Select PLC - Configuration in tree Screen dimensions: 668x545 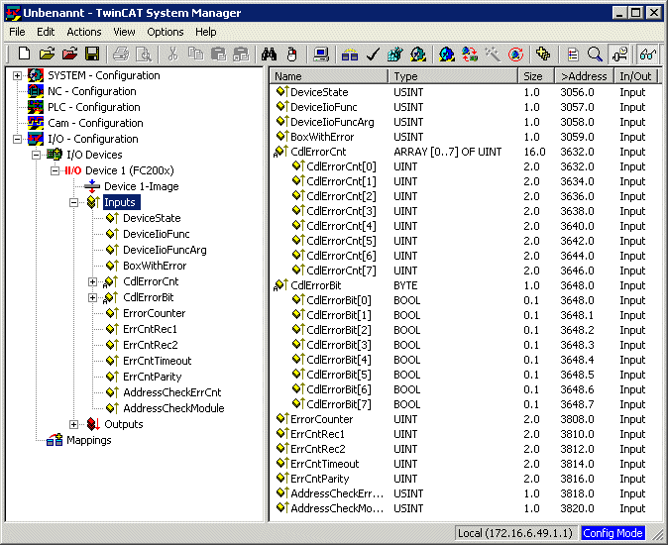click(x=94, y=107)
